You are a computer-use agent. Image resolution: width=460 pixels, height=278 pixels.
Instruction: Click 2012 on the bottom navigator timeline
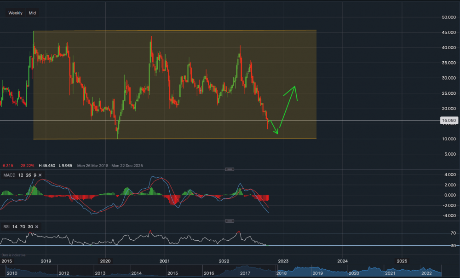click(64, 273)
